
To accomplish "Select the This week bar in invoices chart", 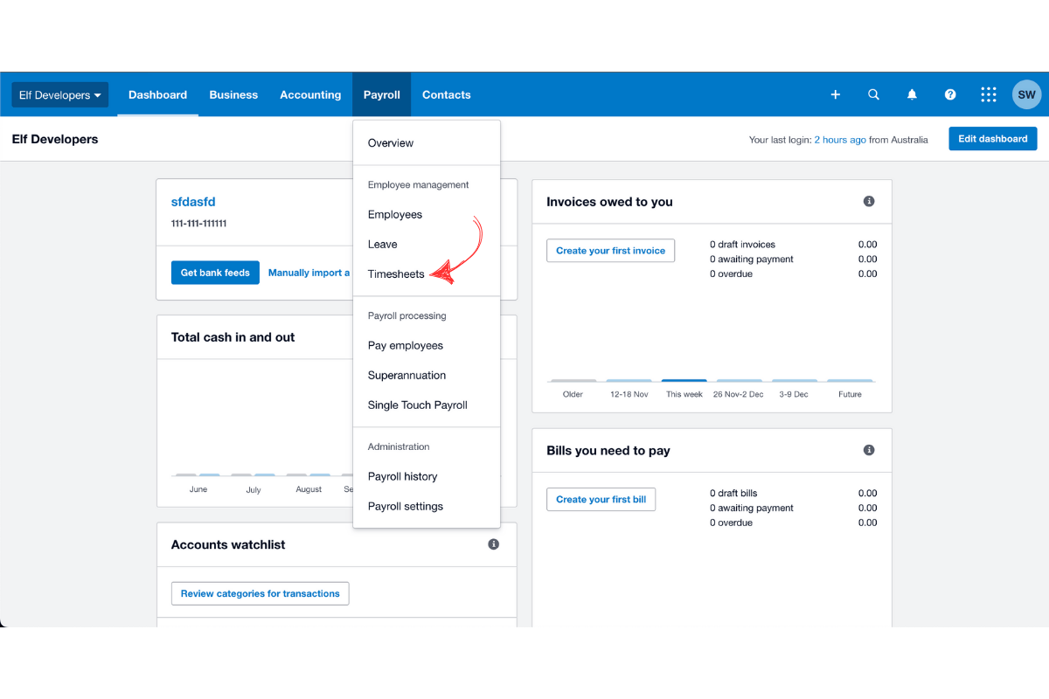I will tap(684, 382).
